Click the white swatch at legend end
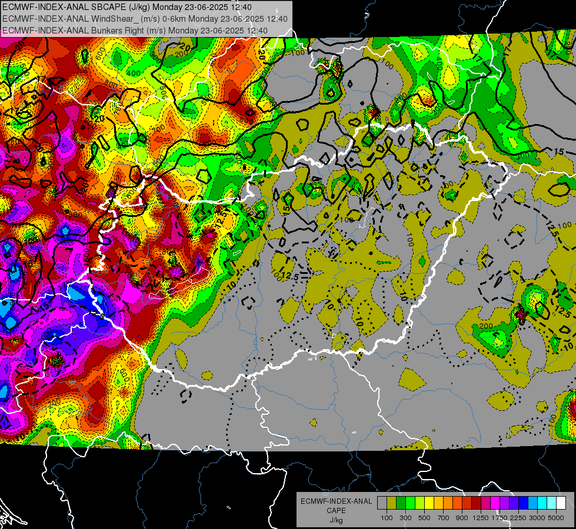Screen dimensions: 576x529 [561, 503]
